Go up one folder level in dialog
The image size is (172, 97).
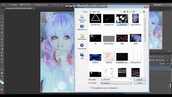click(x=127, y=12)
